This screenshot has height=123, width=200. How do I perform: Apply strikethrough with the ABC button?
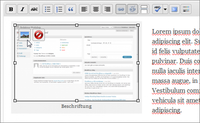click(x=34, y=9)
